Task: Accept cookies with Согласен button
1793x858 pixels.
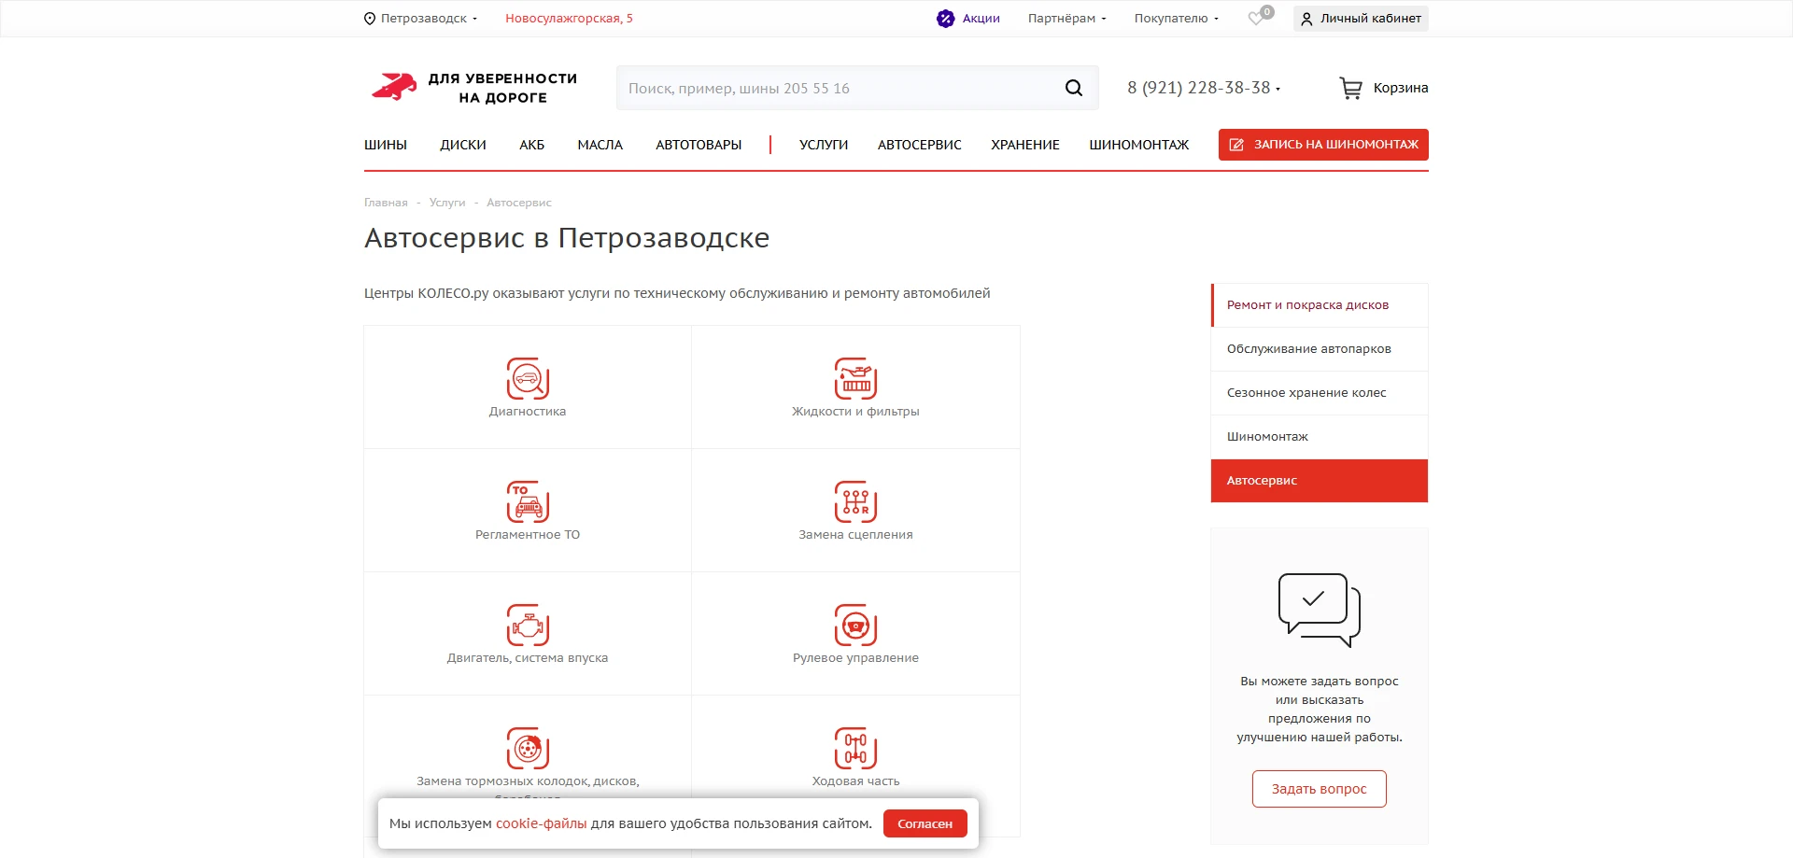Action: pyautogui.click(x=925, y=823)
